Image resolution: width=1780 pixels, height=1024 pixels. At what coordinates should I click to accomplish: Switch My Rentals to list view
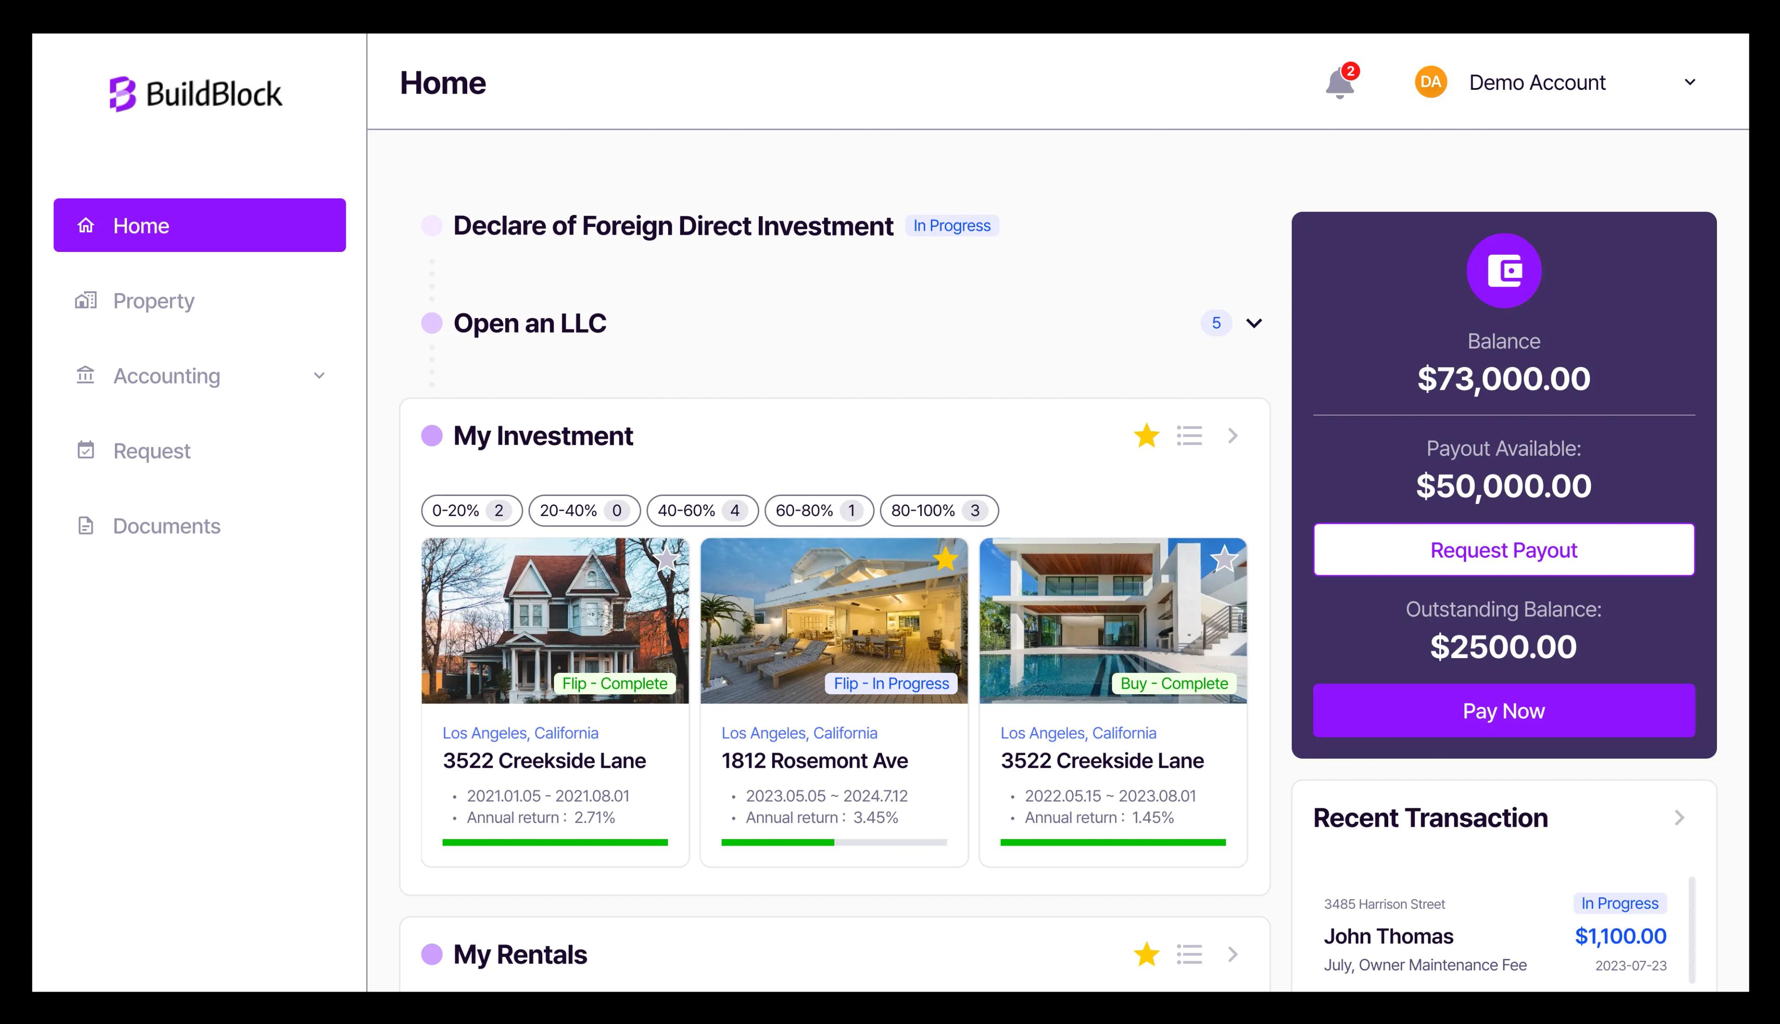(x=1189, y=955)
